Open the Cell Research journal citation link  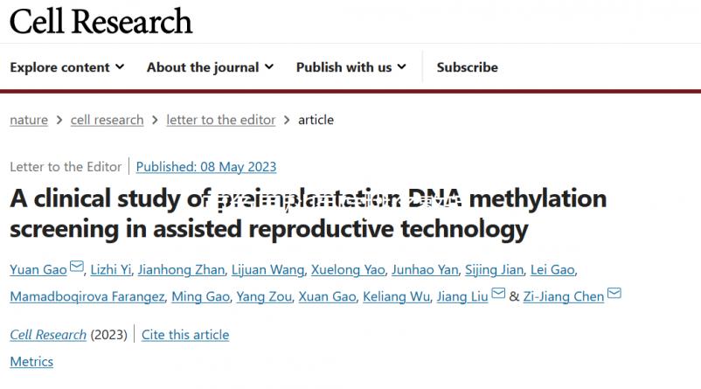[x=48, y=335]
